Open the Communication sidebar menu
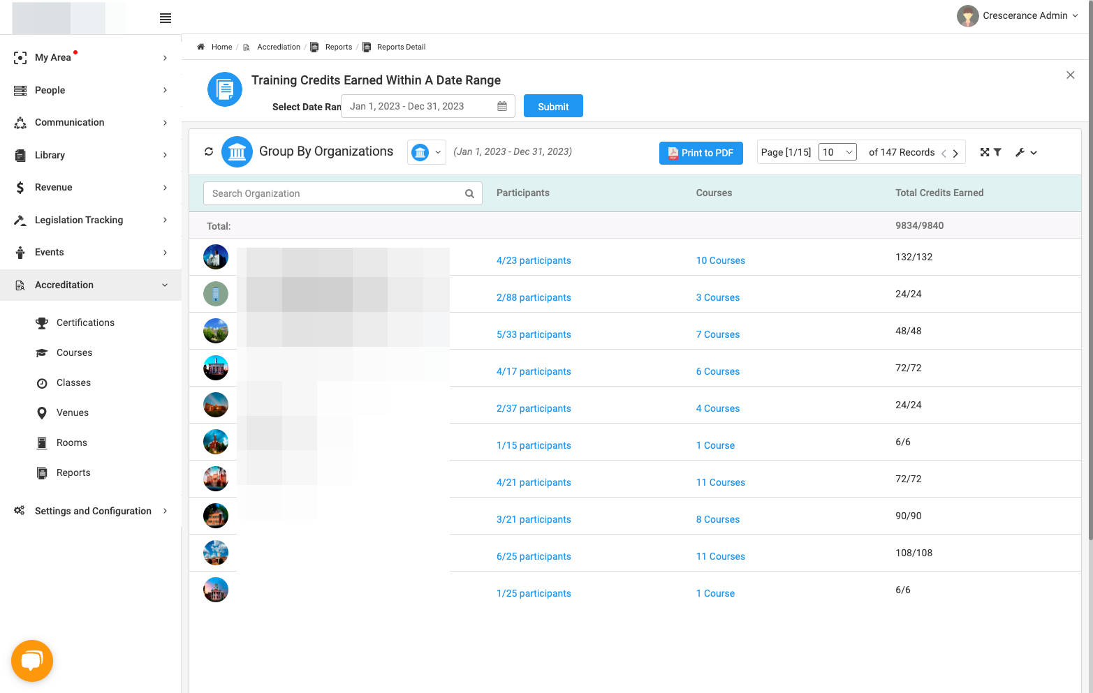 tap(91, 122)
